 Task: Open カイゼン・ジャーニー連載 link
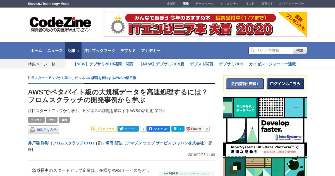272,64
